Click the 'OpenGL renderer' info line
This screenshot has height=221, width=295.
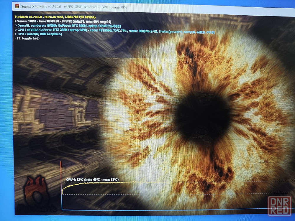[x=68, y=26]
